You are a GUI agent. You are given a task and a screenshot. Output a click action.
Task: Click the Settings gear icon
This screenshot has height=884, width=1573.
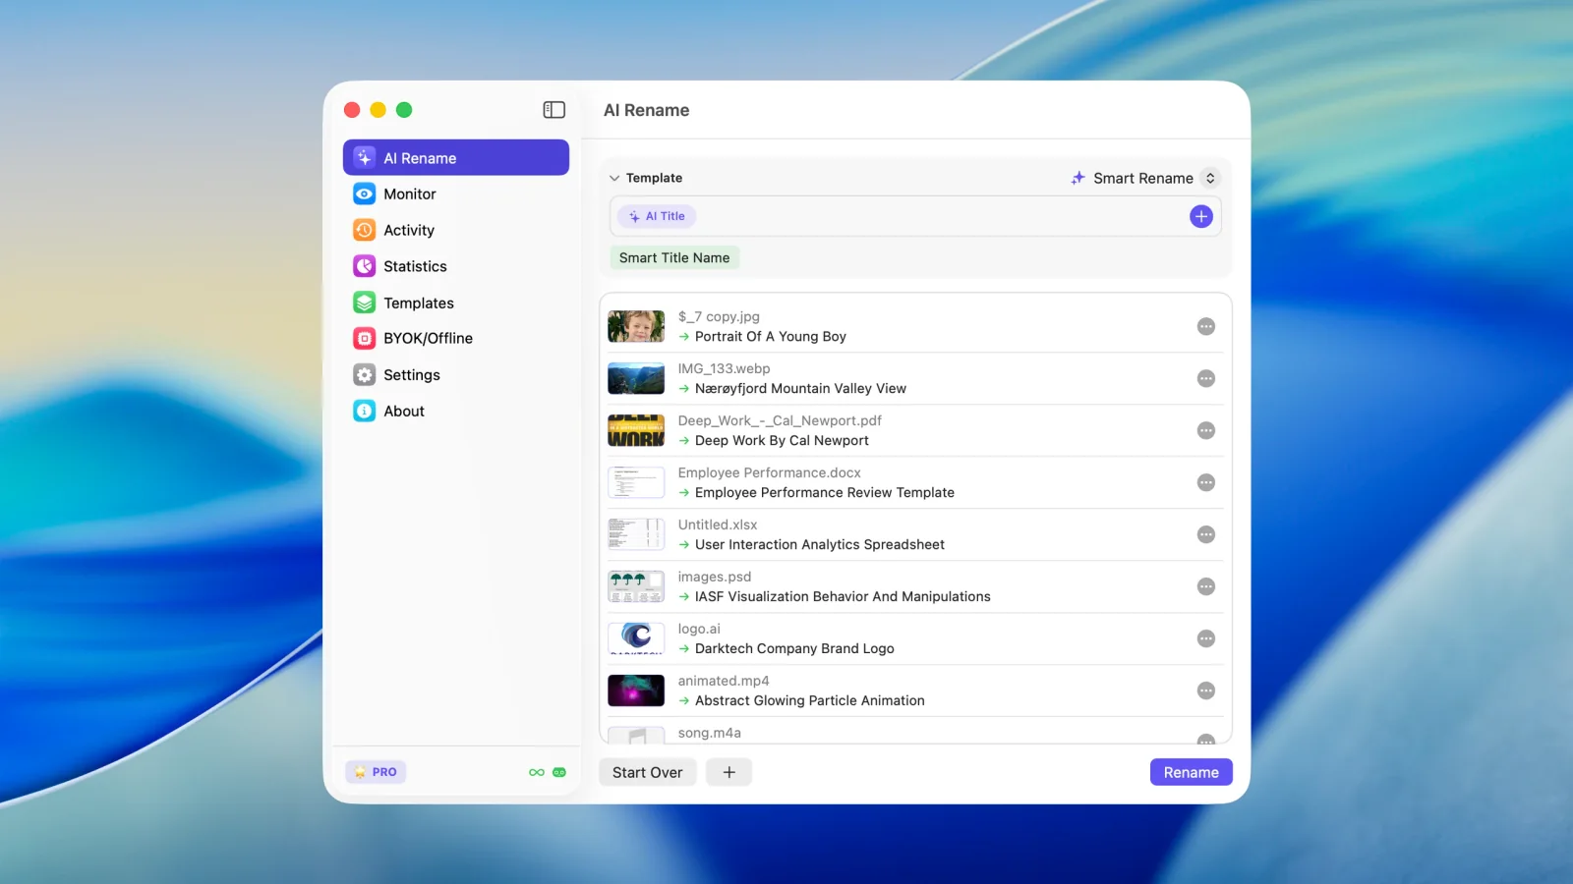(x=365, y=375)
